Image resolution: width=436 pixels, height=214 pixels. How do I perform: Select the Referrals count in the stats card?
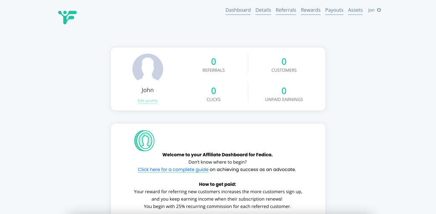(213, 62)
